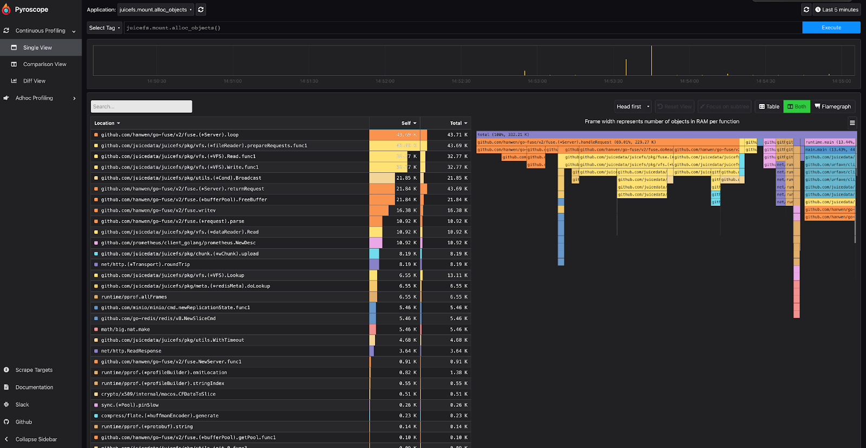The image size is (866, 448).
Task: Click the Diff View chart icon
Action: pyautogui.click(x=14, y=81)
